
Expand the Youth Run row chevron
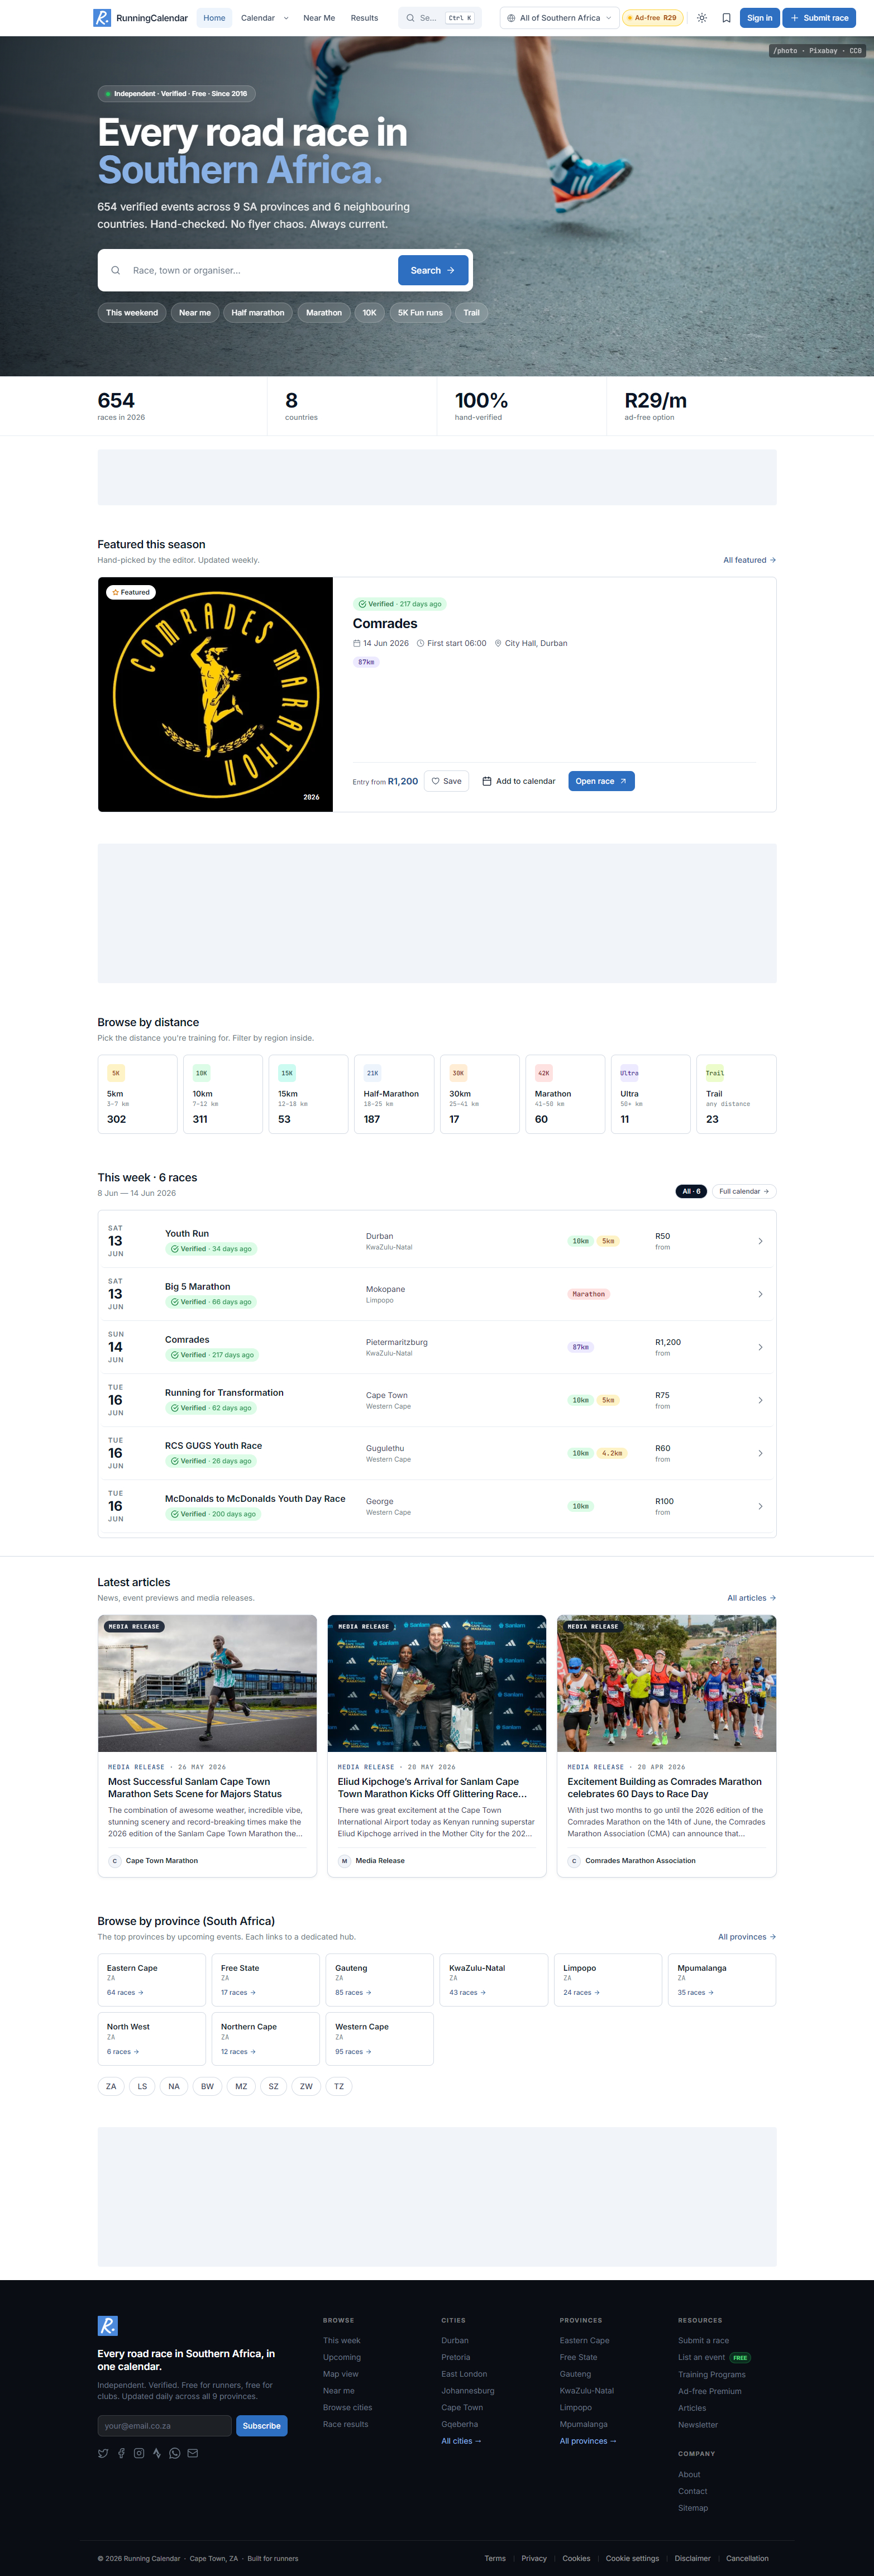click(760, 1241)
